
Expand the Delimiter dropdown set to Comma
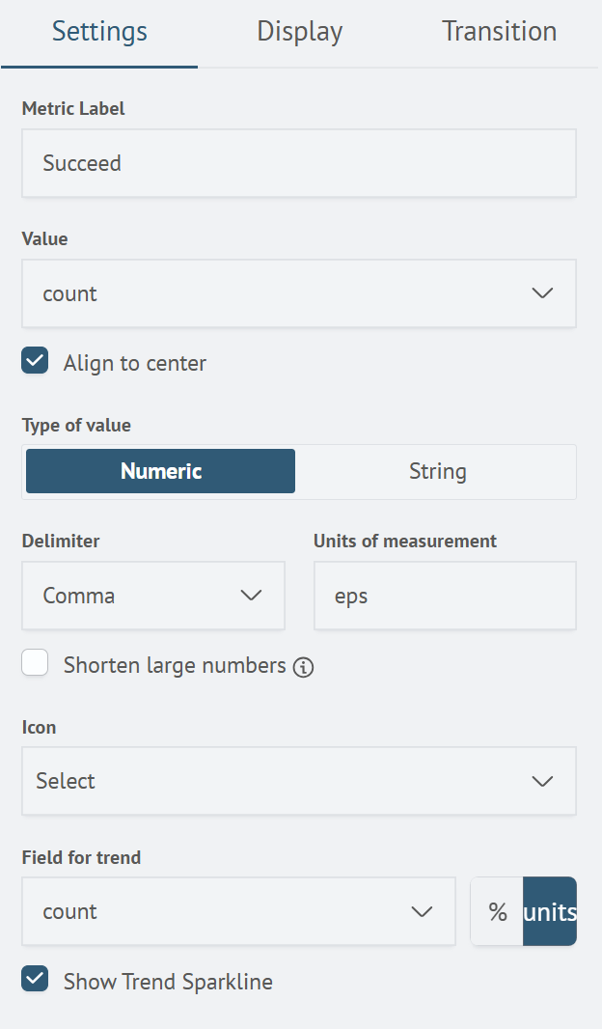[x=152, y=596]
